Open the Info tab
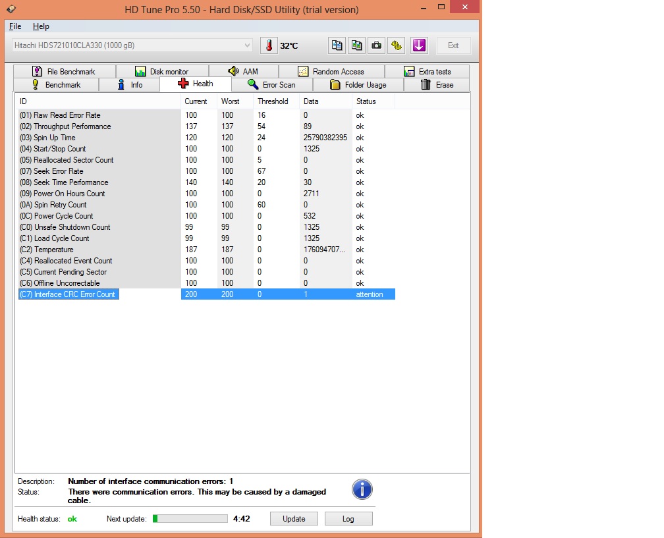Image resolution: width=664 pixels, height=538 pixels. 129,85
